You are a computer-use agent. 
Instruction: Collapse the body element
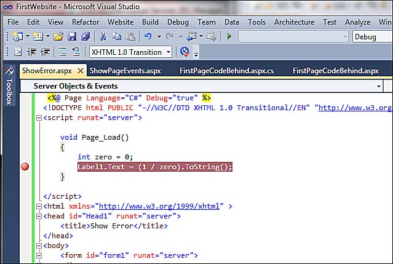point(39,246)
